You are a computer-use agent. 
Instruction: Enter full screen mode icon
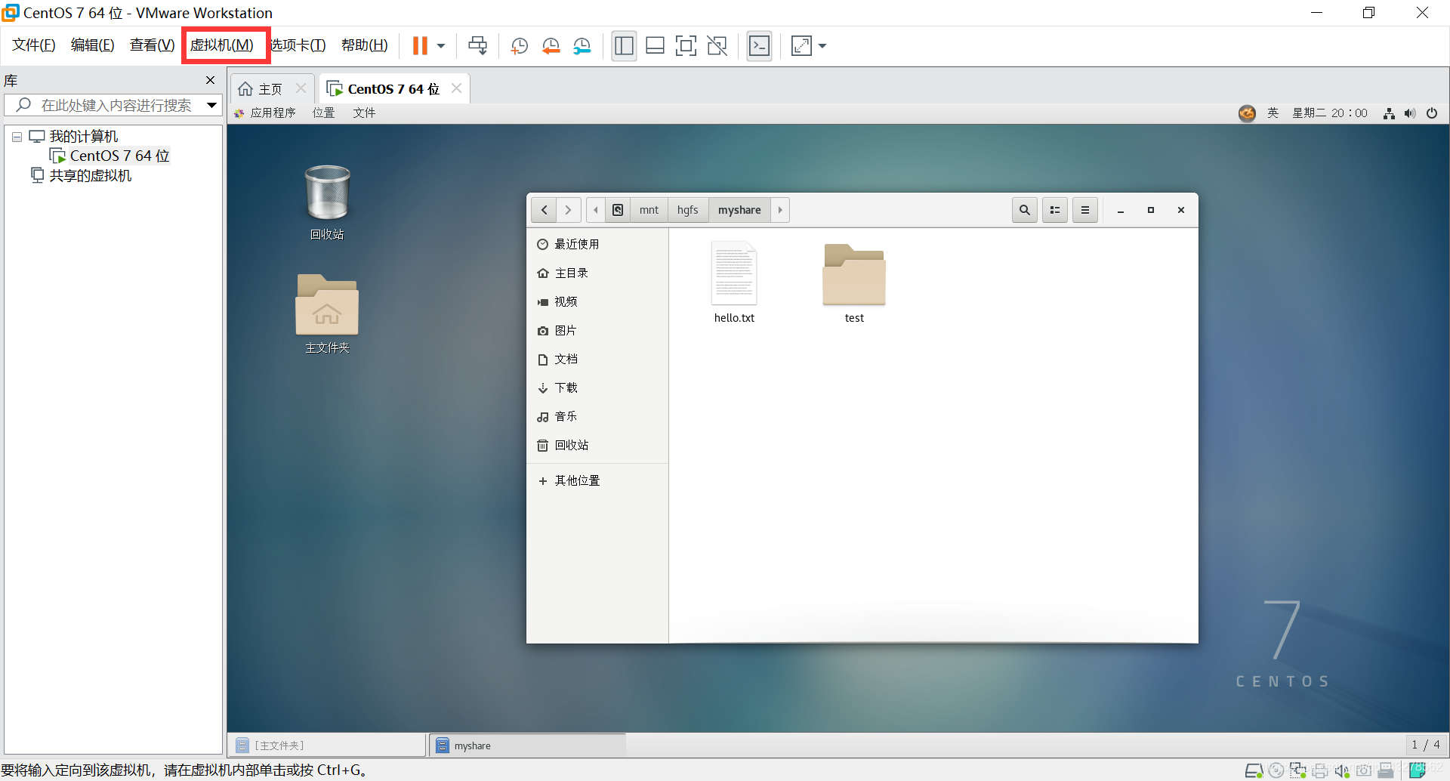point(686,46)
